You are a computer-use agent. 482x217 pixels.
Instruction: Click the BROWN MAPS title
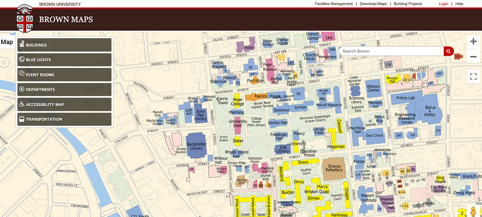66,20
